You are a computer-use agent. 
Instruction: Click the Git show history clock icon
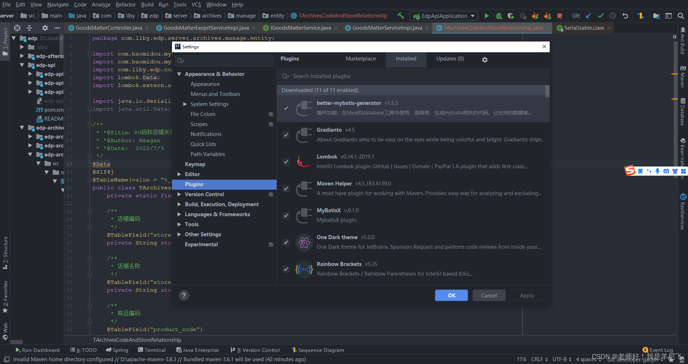click(613, 16)
